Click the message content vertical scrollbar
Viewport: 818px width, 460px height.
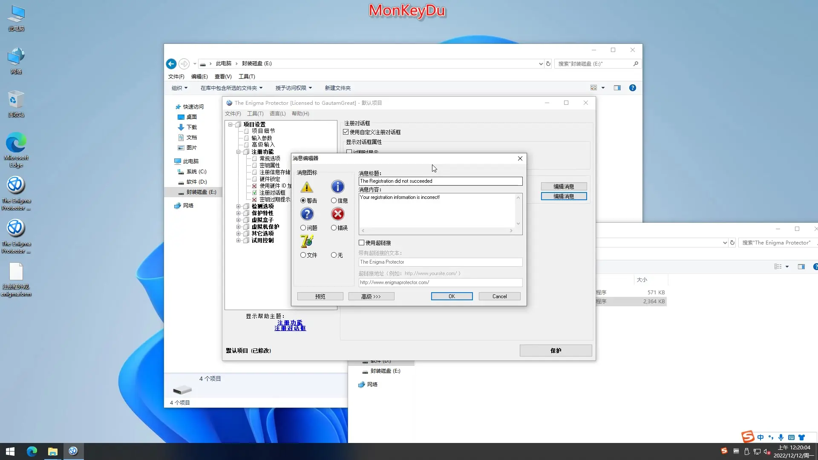pos(518,210)
